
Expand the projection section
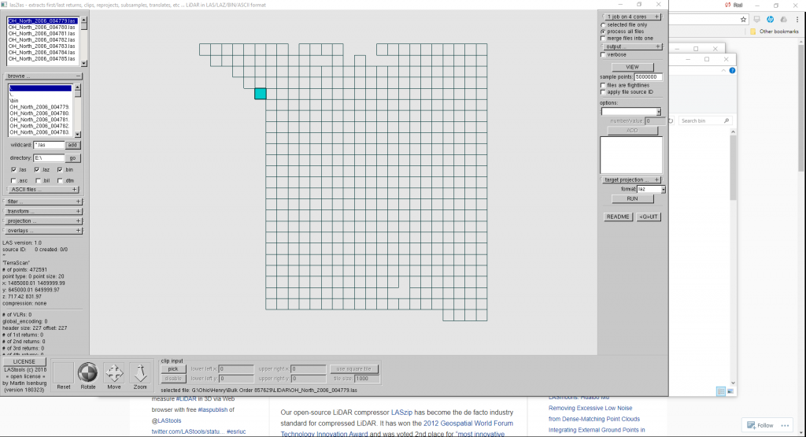click(x=78, y=221)
